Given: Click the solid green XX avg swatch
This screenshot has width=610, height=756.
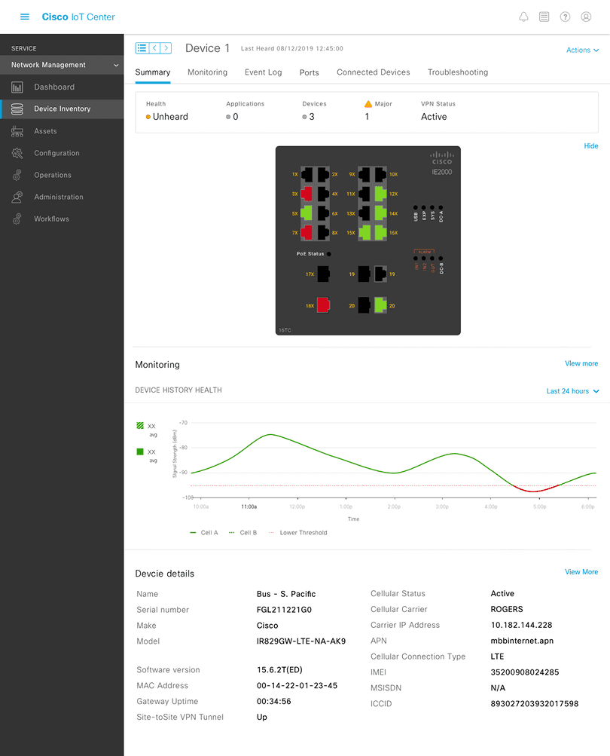Looking at the screenshot, I should pos(140,451).
